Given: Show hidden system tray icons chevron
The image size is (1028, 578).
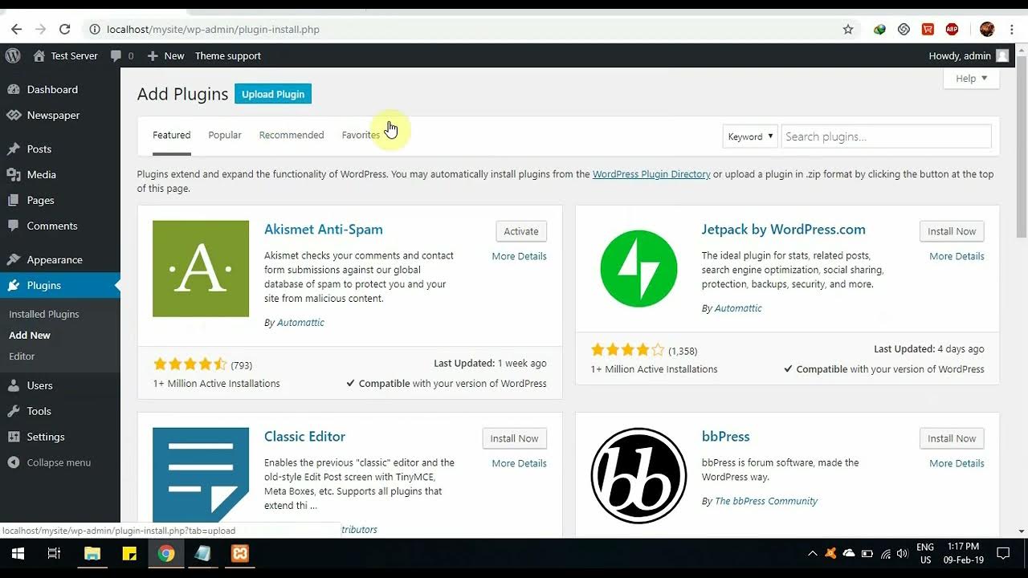Looking at the screenshot, I should [812, 554].
